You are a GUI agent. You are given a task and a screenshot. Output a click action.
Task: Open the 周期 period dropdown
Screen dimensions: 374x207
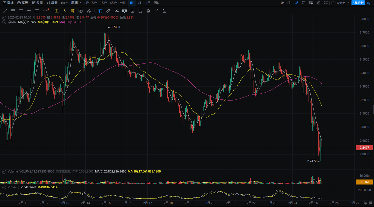(76, 3)
